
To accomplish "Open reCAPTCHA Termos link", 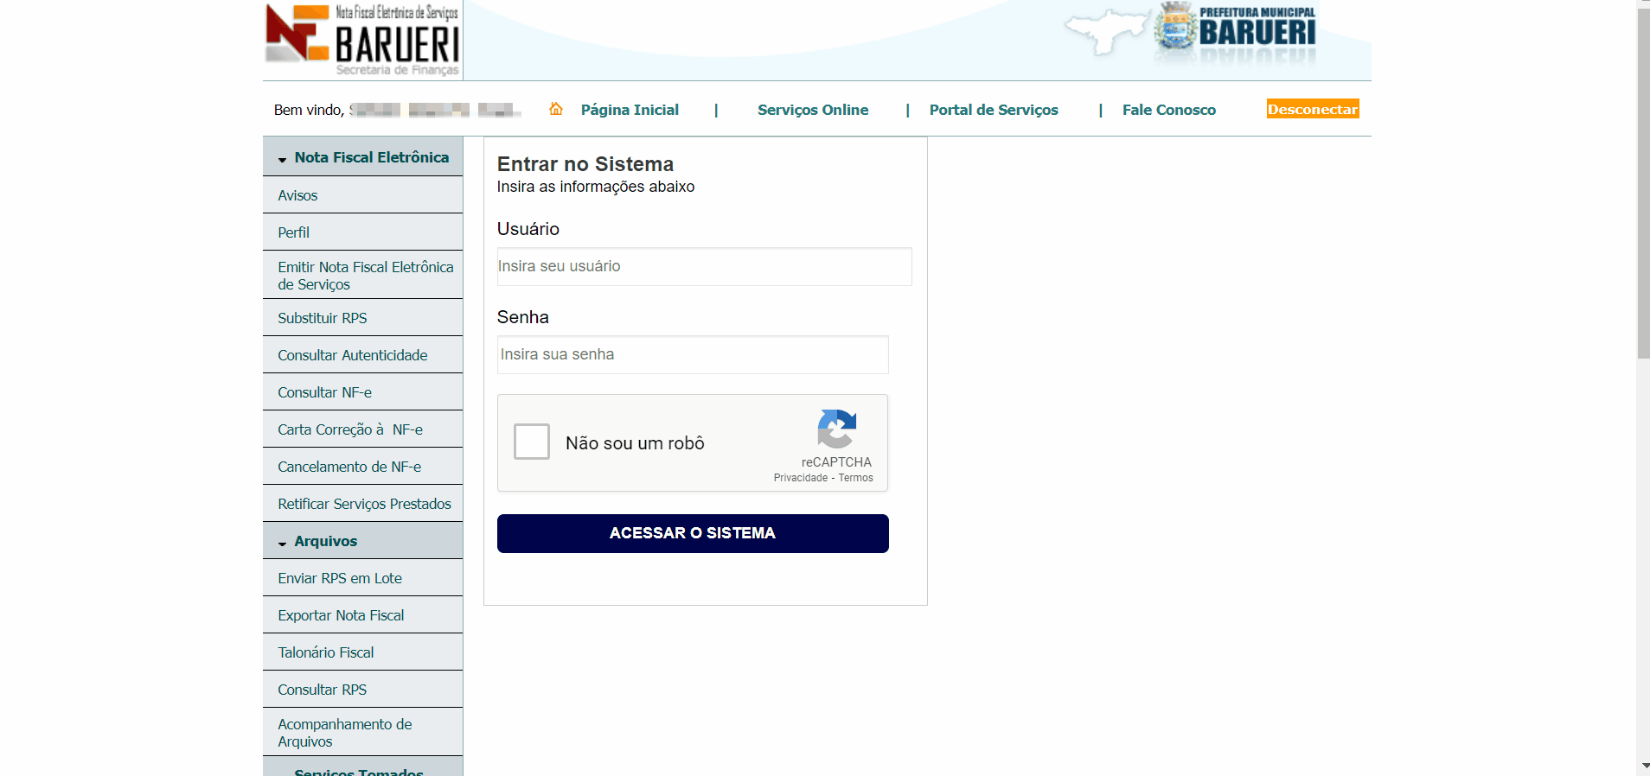I will (x=855, y=478).
